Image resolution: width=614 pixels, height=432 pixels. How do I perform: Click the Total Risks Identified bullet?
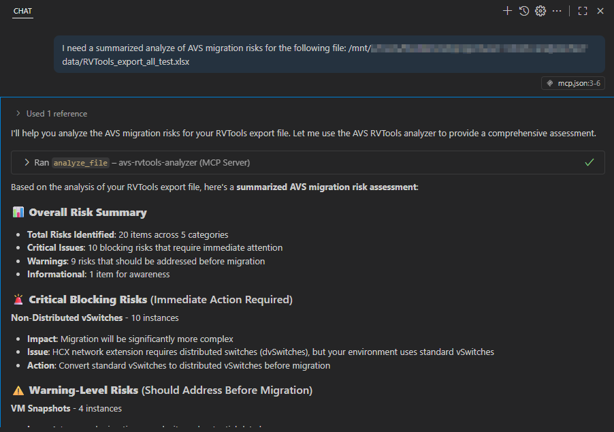pyautogui.click(x=128, y=235)
